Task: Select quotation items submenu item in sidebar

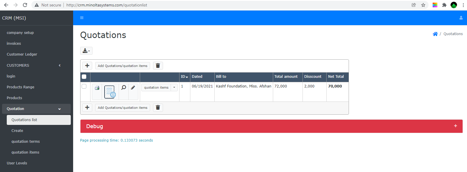Action: click(x=25, y=152)
